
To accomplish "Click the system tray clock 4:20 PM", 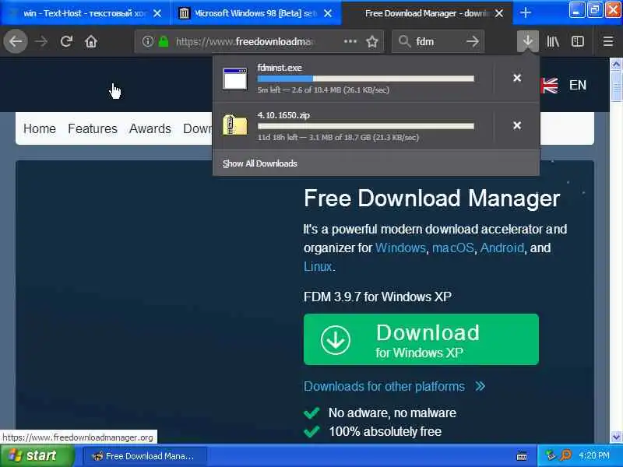I will coord(594,455).
